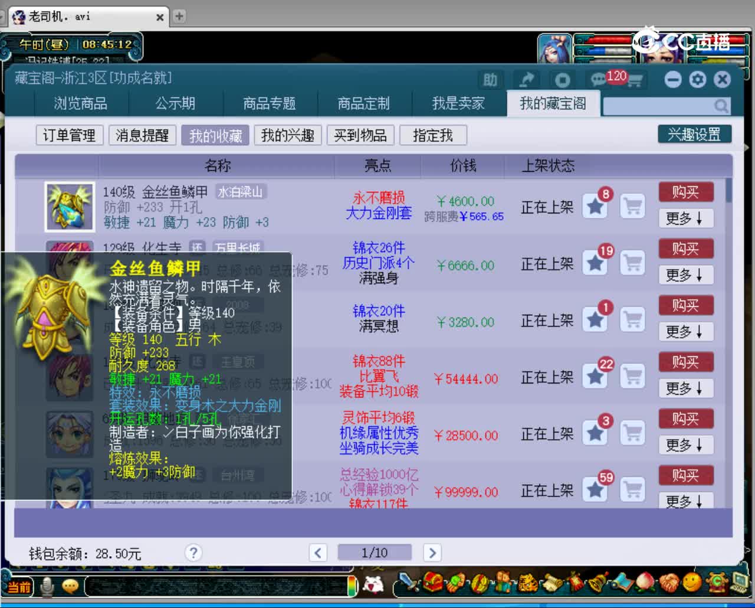Click the question mark help icon near wallet balance
Viewport: 755px width, 608px height.
[x=193, y=553]
